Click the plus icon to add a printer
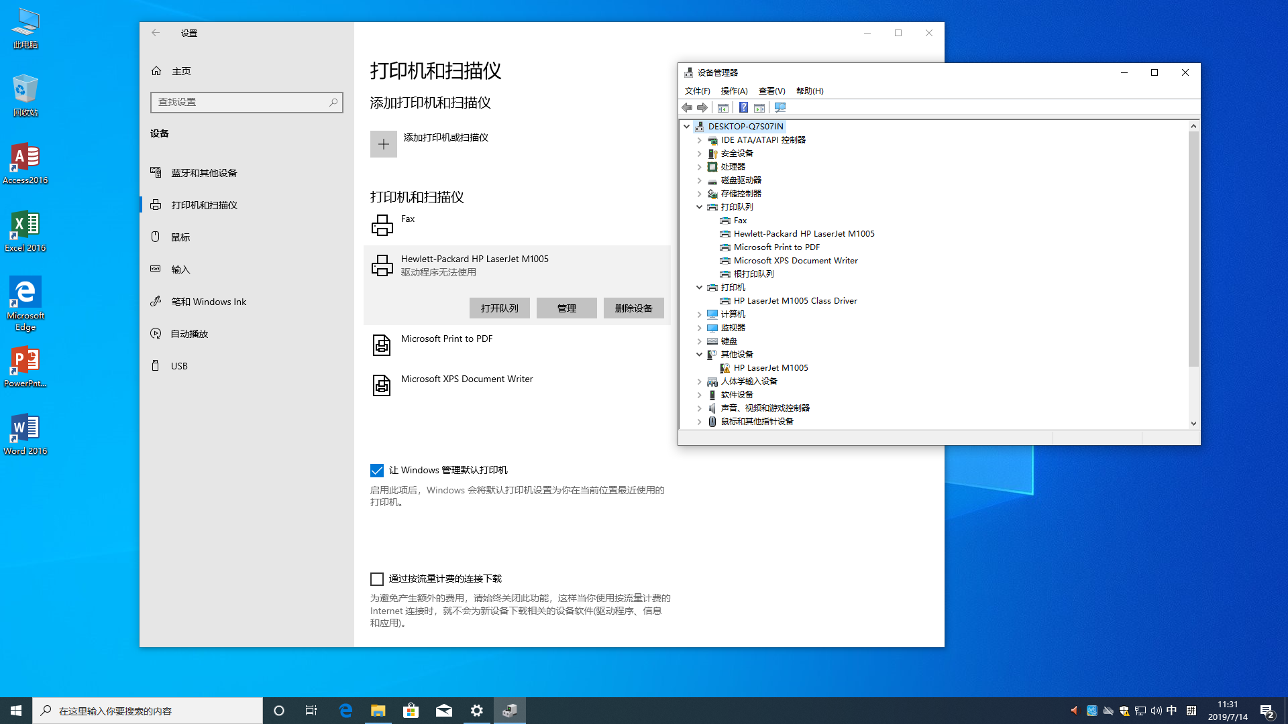Image resolution: width=1288 pixels, height=724 pixels. [384, 144]
